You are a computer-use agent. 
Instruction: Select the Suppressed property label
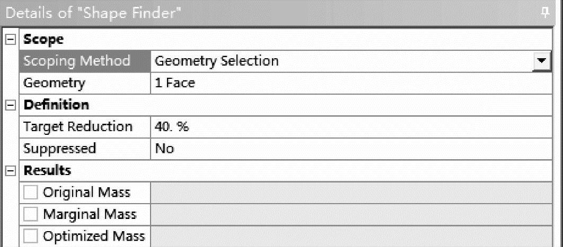(x=59, y=149)
